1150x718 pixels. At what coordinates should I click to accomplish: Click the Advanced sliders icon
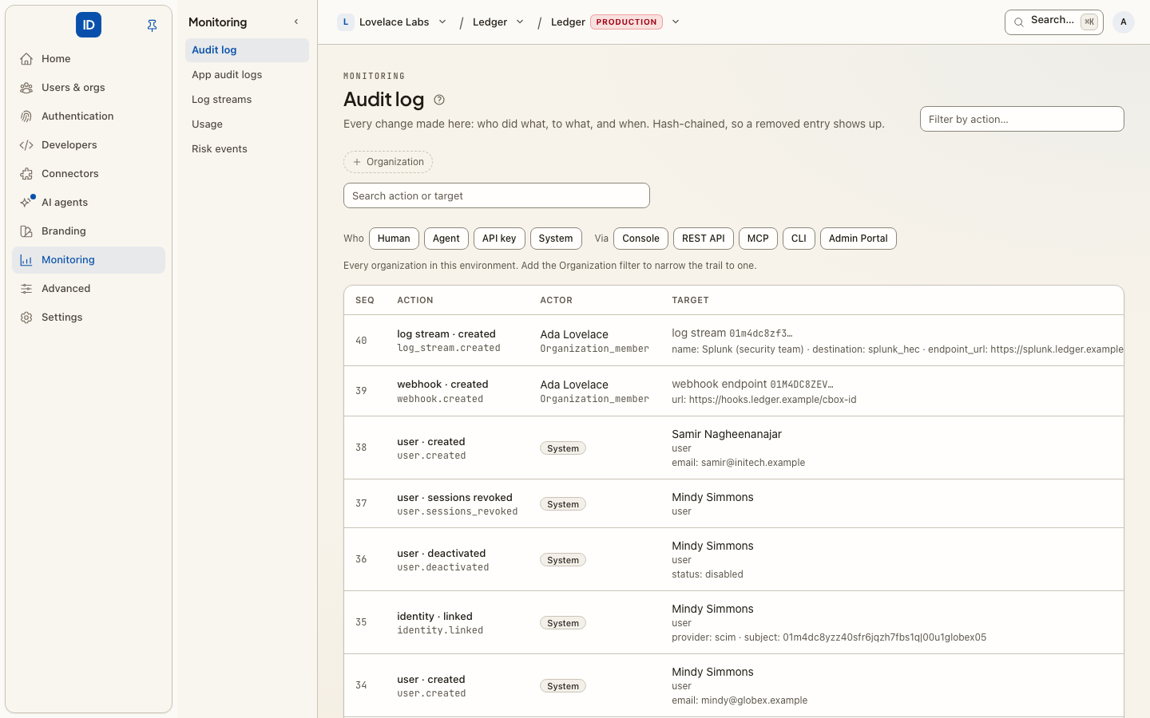26,289
